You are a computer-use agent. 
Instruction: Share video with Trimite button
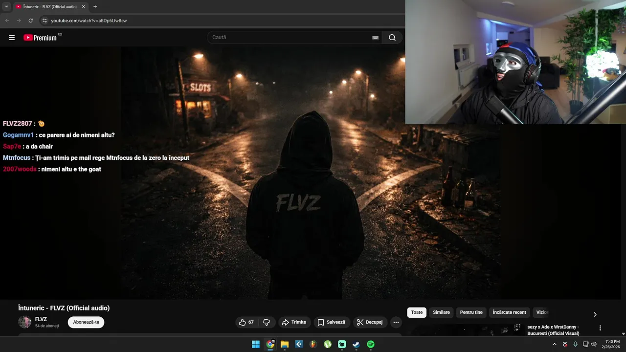point(294,322)
